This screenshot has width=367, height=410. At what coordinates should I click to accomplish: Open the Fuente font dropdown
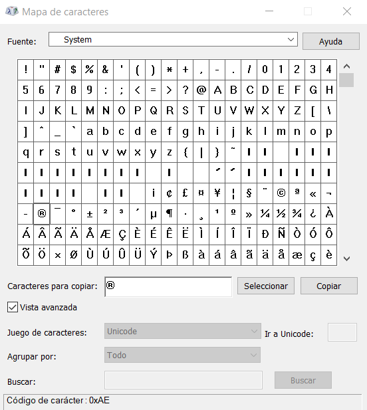(x=173, y=39)
